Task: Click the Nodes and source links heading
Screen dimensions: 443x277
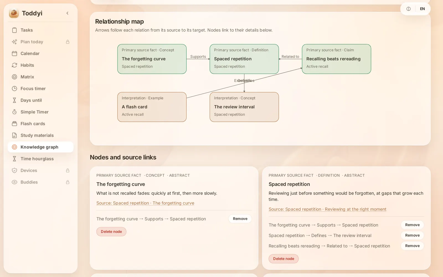Action: pos(123,157)
